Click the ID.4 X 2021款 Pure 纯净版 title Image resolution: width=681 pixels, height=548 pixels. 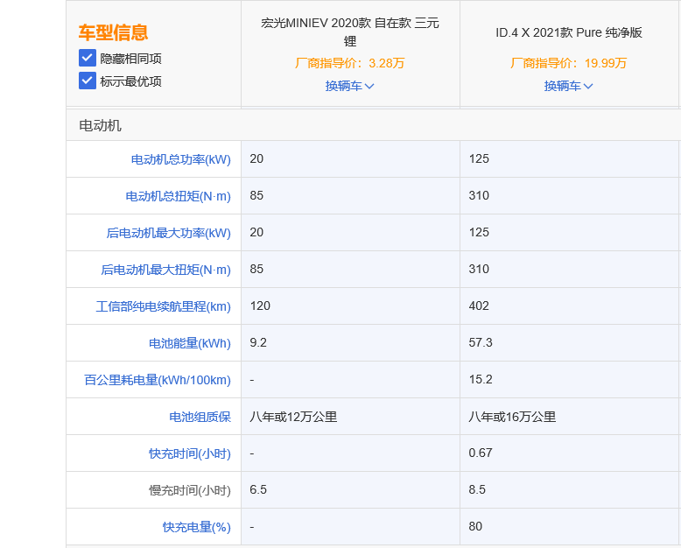click(x=568, y=32)
